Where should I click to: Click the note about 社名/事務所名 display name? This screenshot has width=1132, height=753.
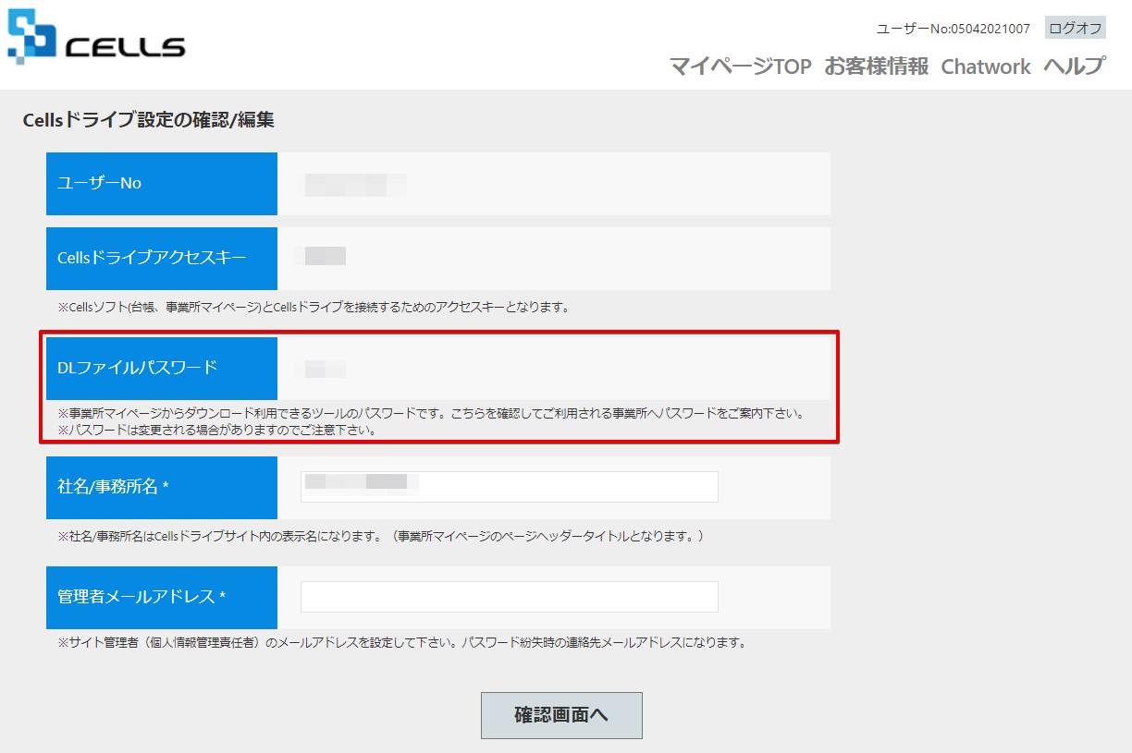click(x=380, y=535)
